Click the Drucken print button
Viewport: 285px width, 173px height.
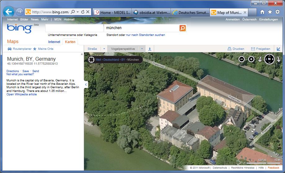pos(236,49)
